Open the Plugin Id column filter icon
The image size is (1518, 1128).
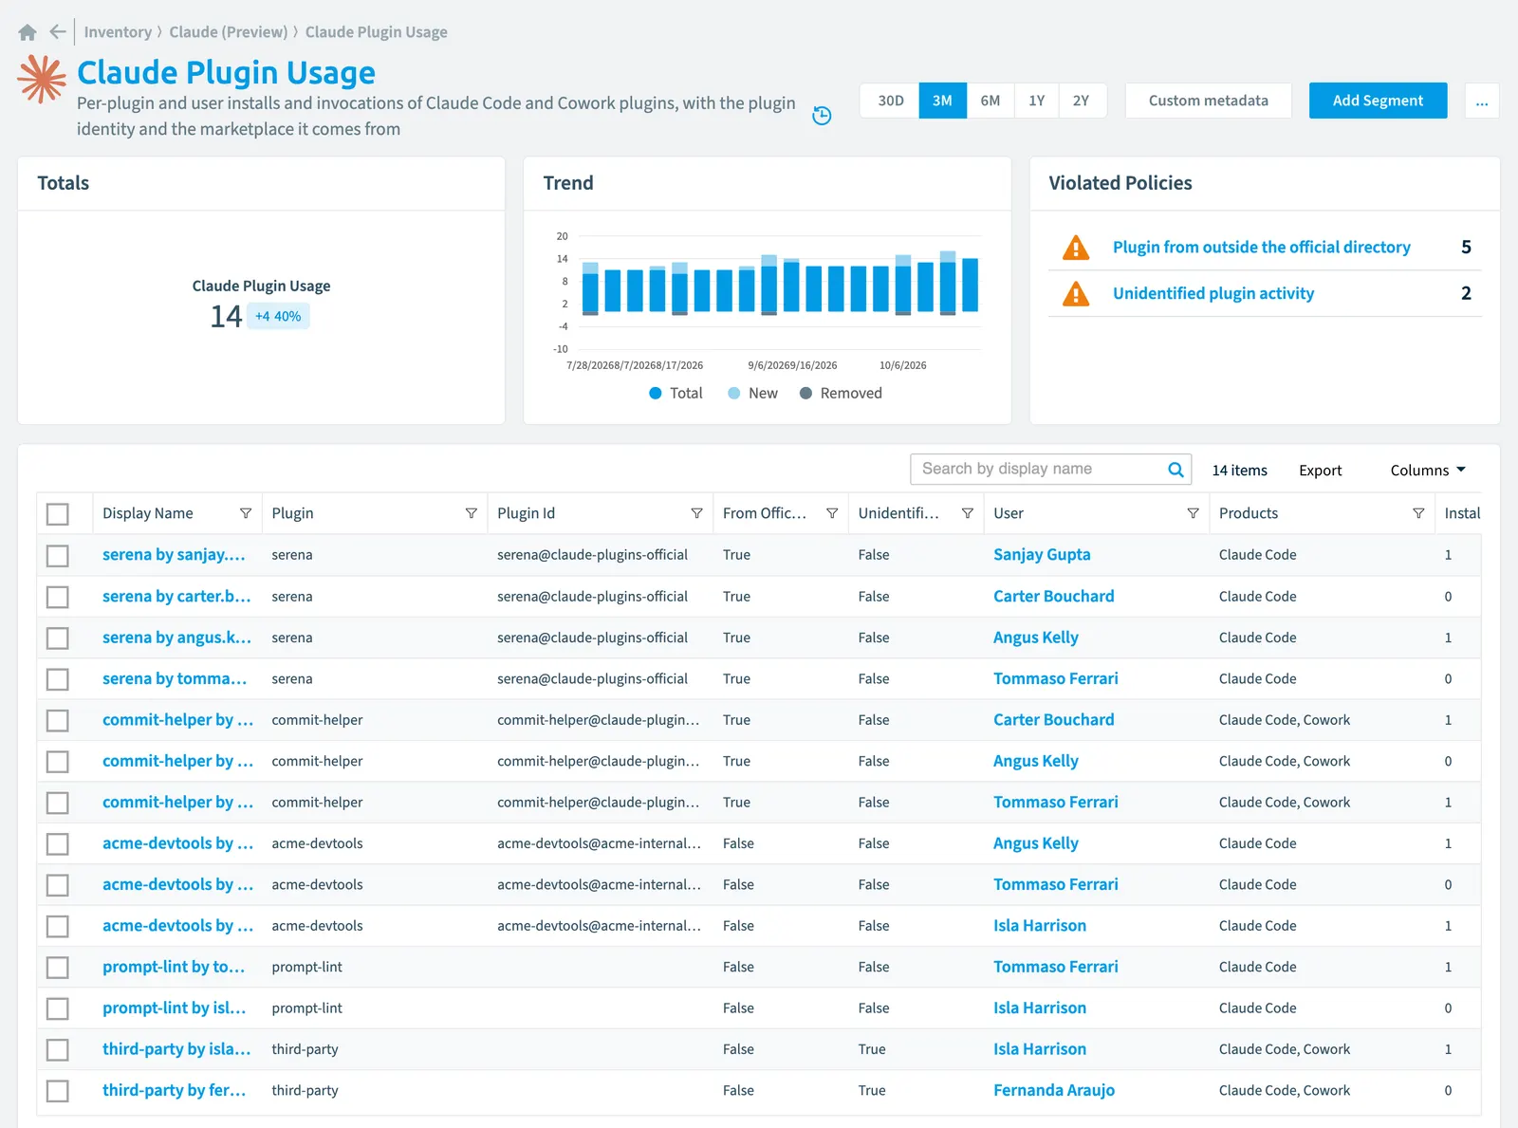pyautogui.click(x=696, y=513)
